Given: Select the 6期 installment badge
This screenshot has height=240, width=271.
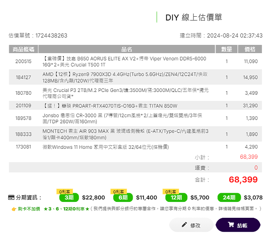Looking at the screenshot, I should pos(123,197).
